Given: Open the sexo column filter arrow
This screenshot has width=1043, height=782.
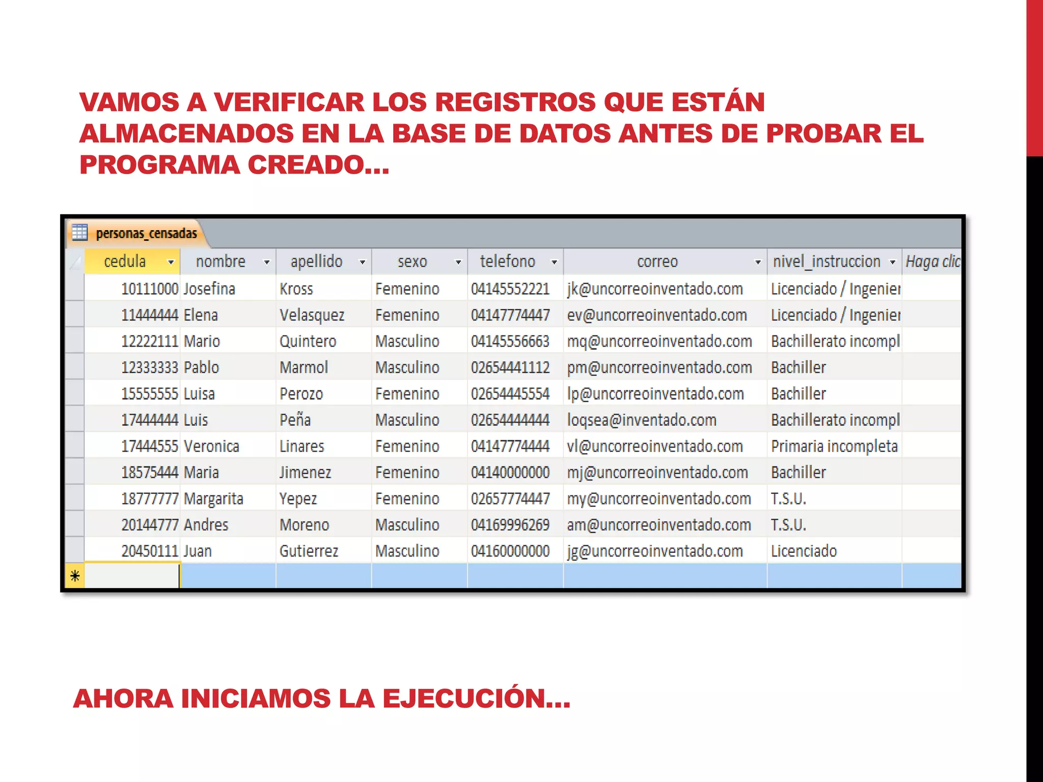Looking at the screenshot, I should (458, 262).
